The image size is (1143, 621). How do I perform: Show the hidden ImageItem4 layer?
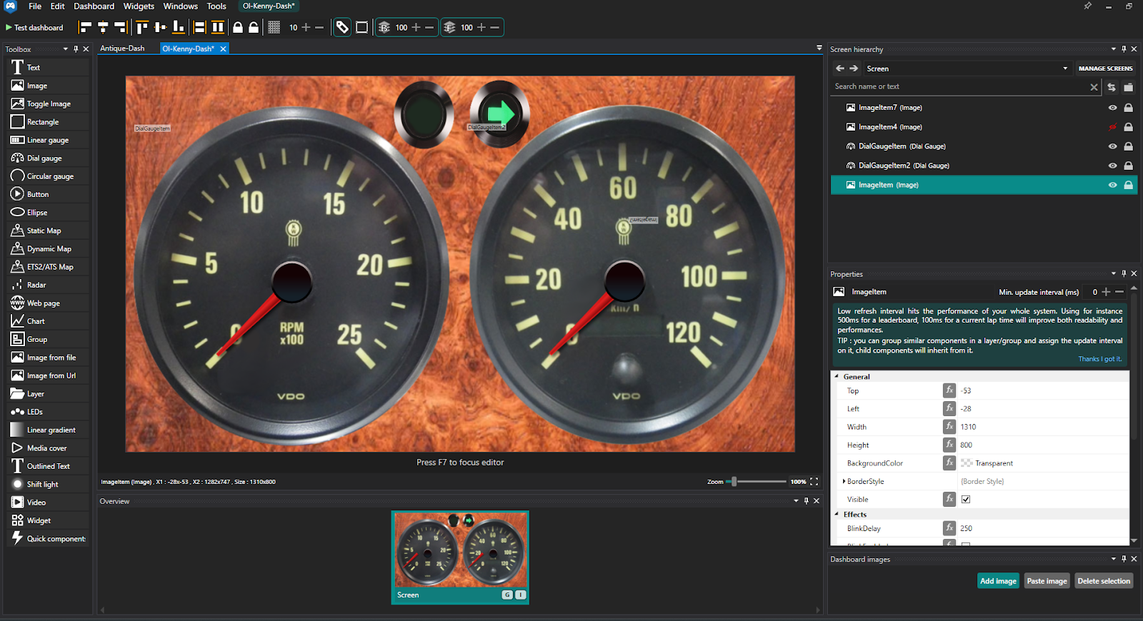click(1112, 127)
